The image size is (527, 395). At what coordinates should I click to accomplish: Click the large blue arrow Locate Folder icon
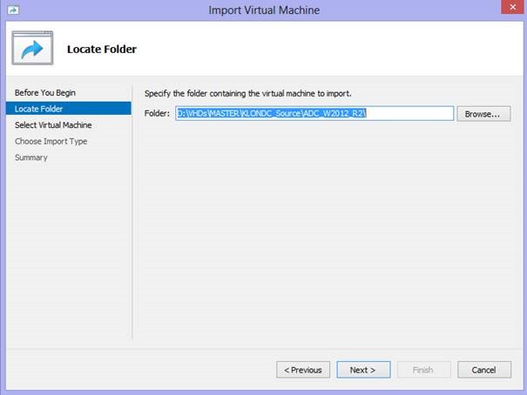click(32, 48)
